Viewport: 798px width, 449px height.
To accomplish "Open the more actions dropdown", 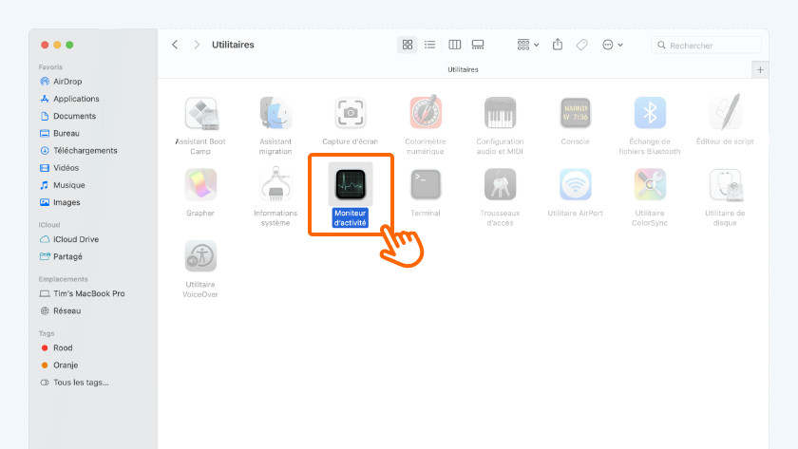I will coord(612,45).
